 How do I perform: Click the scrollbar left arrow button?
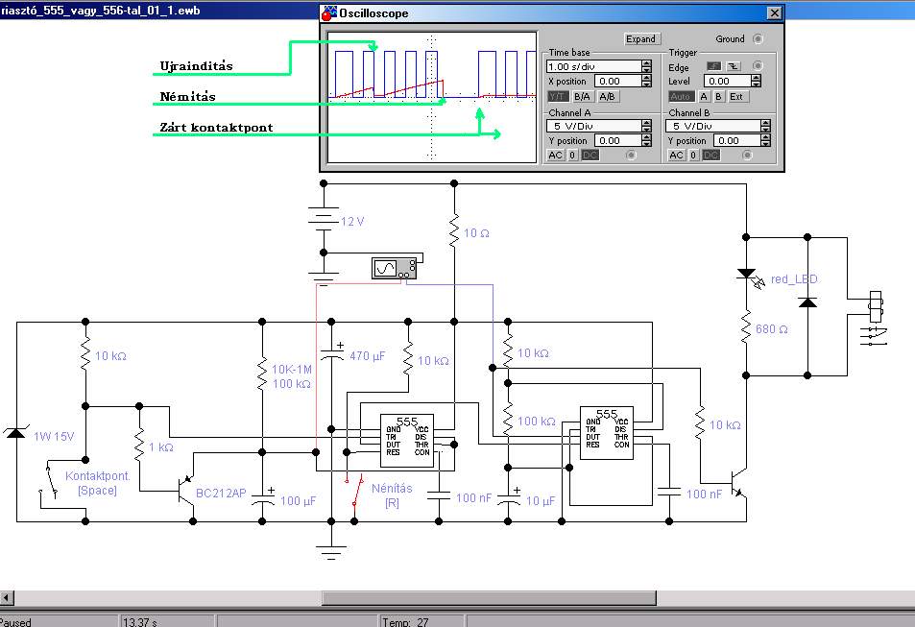[x=7, y=598]
